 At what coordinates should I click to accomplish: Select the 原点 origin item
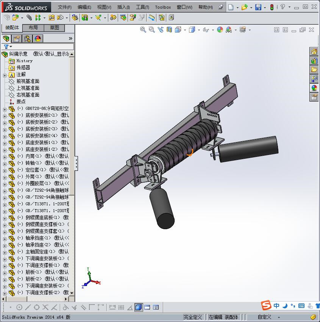(21, 102)
